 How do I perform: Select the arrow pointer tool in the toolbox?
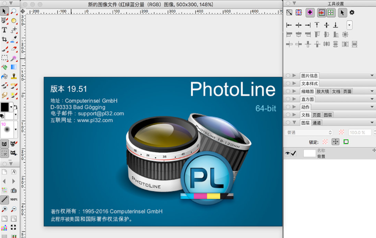click(x=4, y=11)
